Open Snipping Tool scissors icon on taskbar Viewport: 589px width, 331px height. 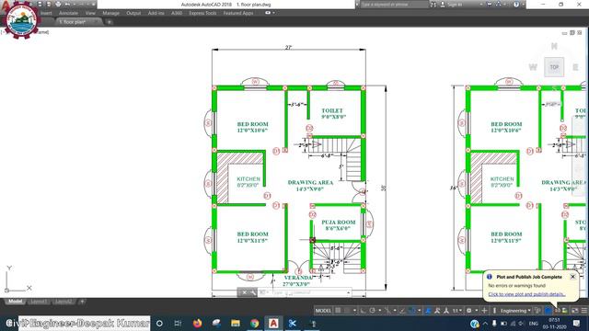293,323
